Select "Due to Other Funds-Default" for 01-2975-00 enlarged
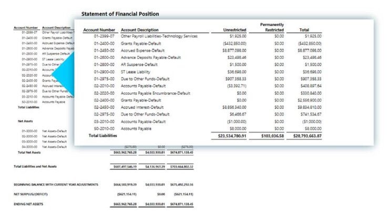Viewport: 390px width, 216px height. coord(145,79)
